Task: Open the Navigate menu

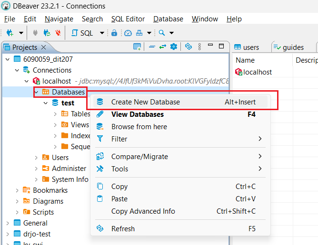Action: (59, 19)
